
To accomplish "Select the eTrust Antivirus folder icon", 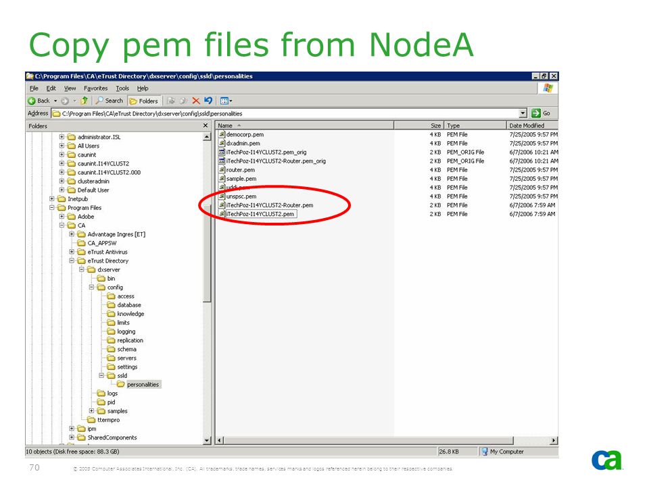I will [x=82, y=252].
